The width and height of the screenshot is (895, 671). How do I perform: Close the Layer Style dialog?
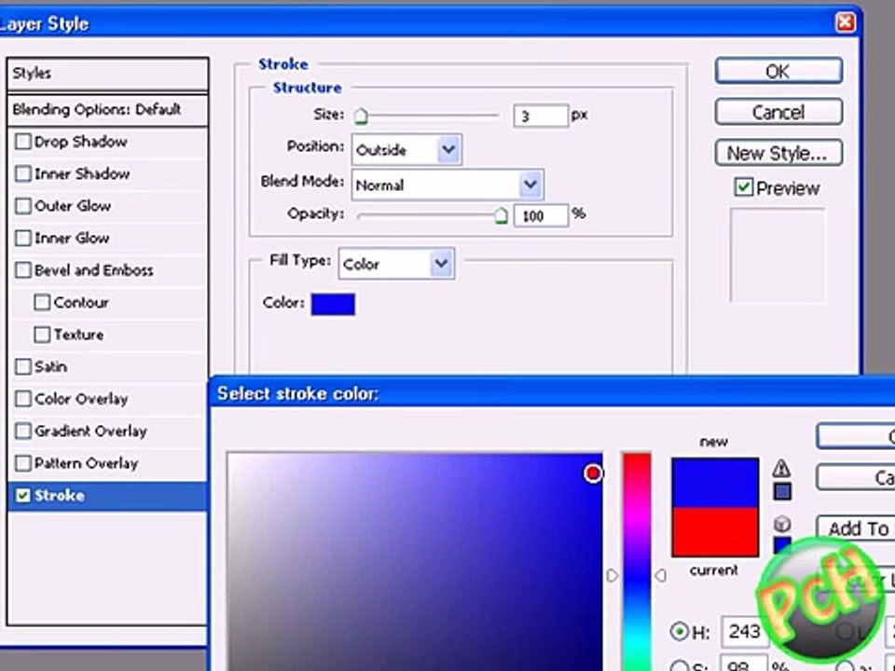845,22
